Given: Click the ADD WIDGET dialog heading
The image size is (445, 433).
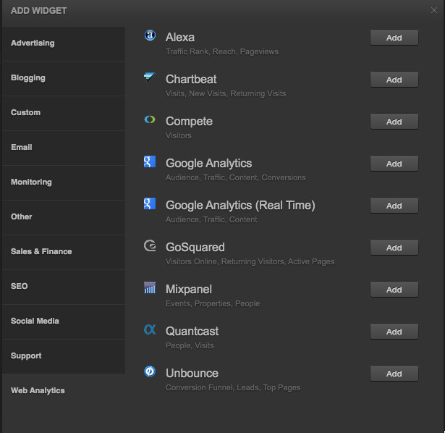Looking at the screenshot, I should point(38,11).
